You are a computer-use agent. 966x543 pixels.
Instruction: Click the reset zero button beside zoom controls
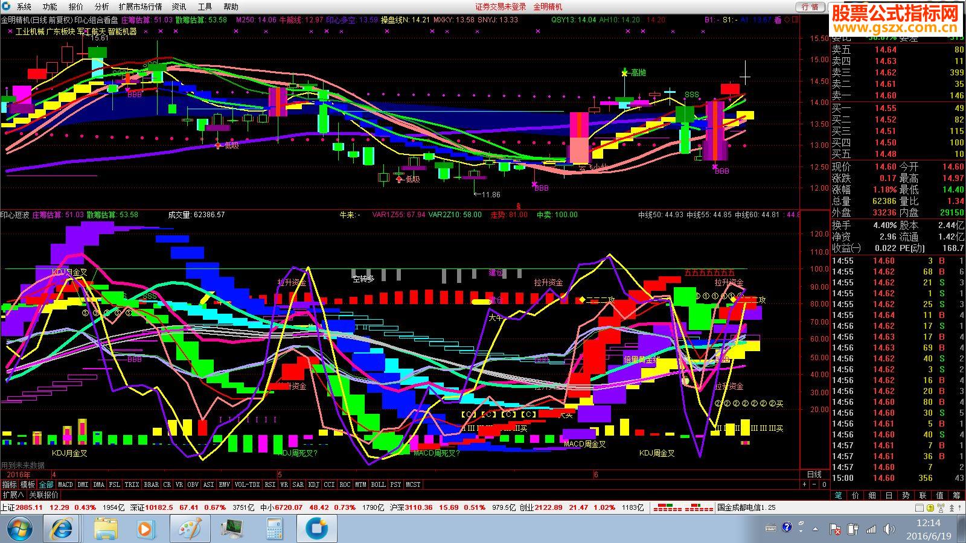824,484
